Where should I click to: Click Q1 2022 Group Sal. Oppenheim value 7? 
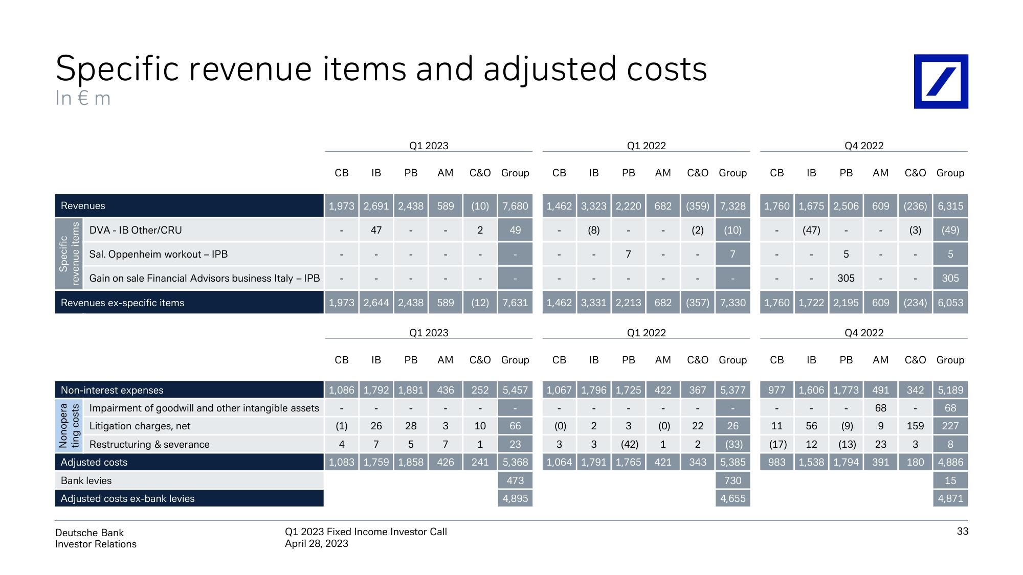733,254
